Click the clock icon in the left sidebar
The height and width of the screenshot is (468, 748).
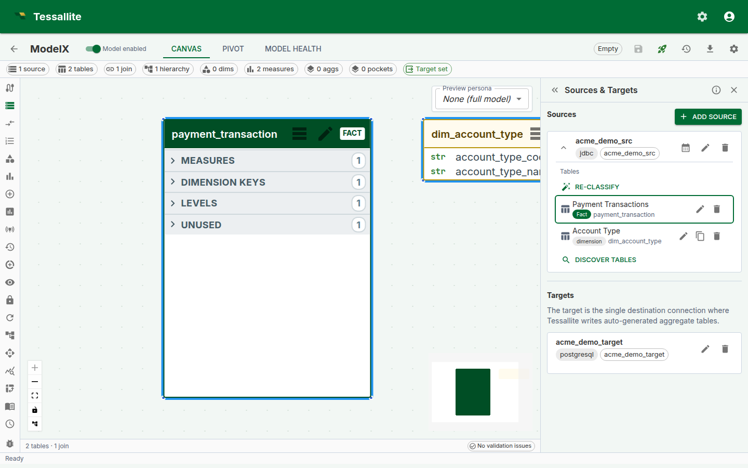coord(10,424)
